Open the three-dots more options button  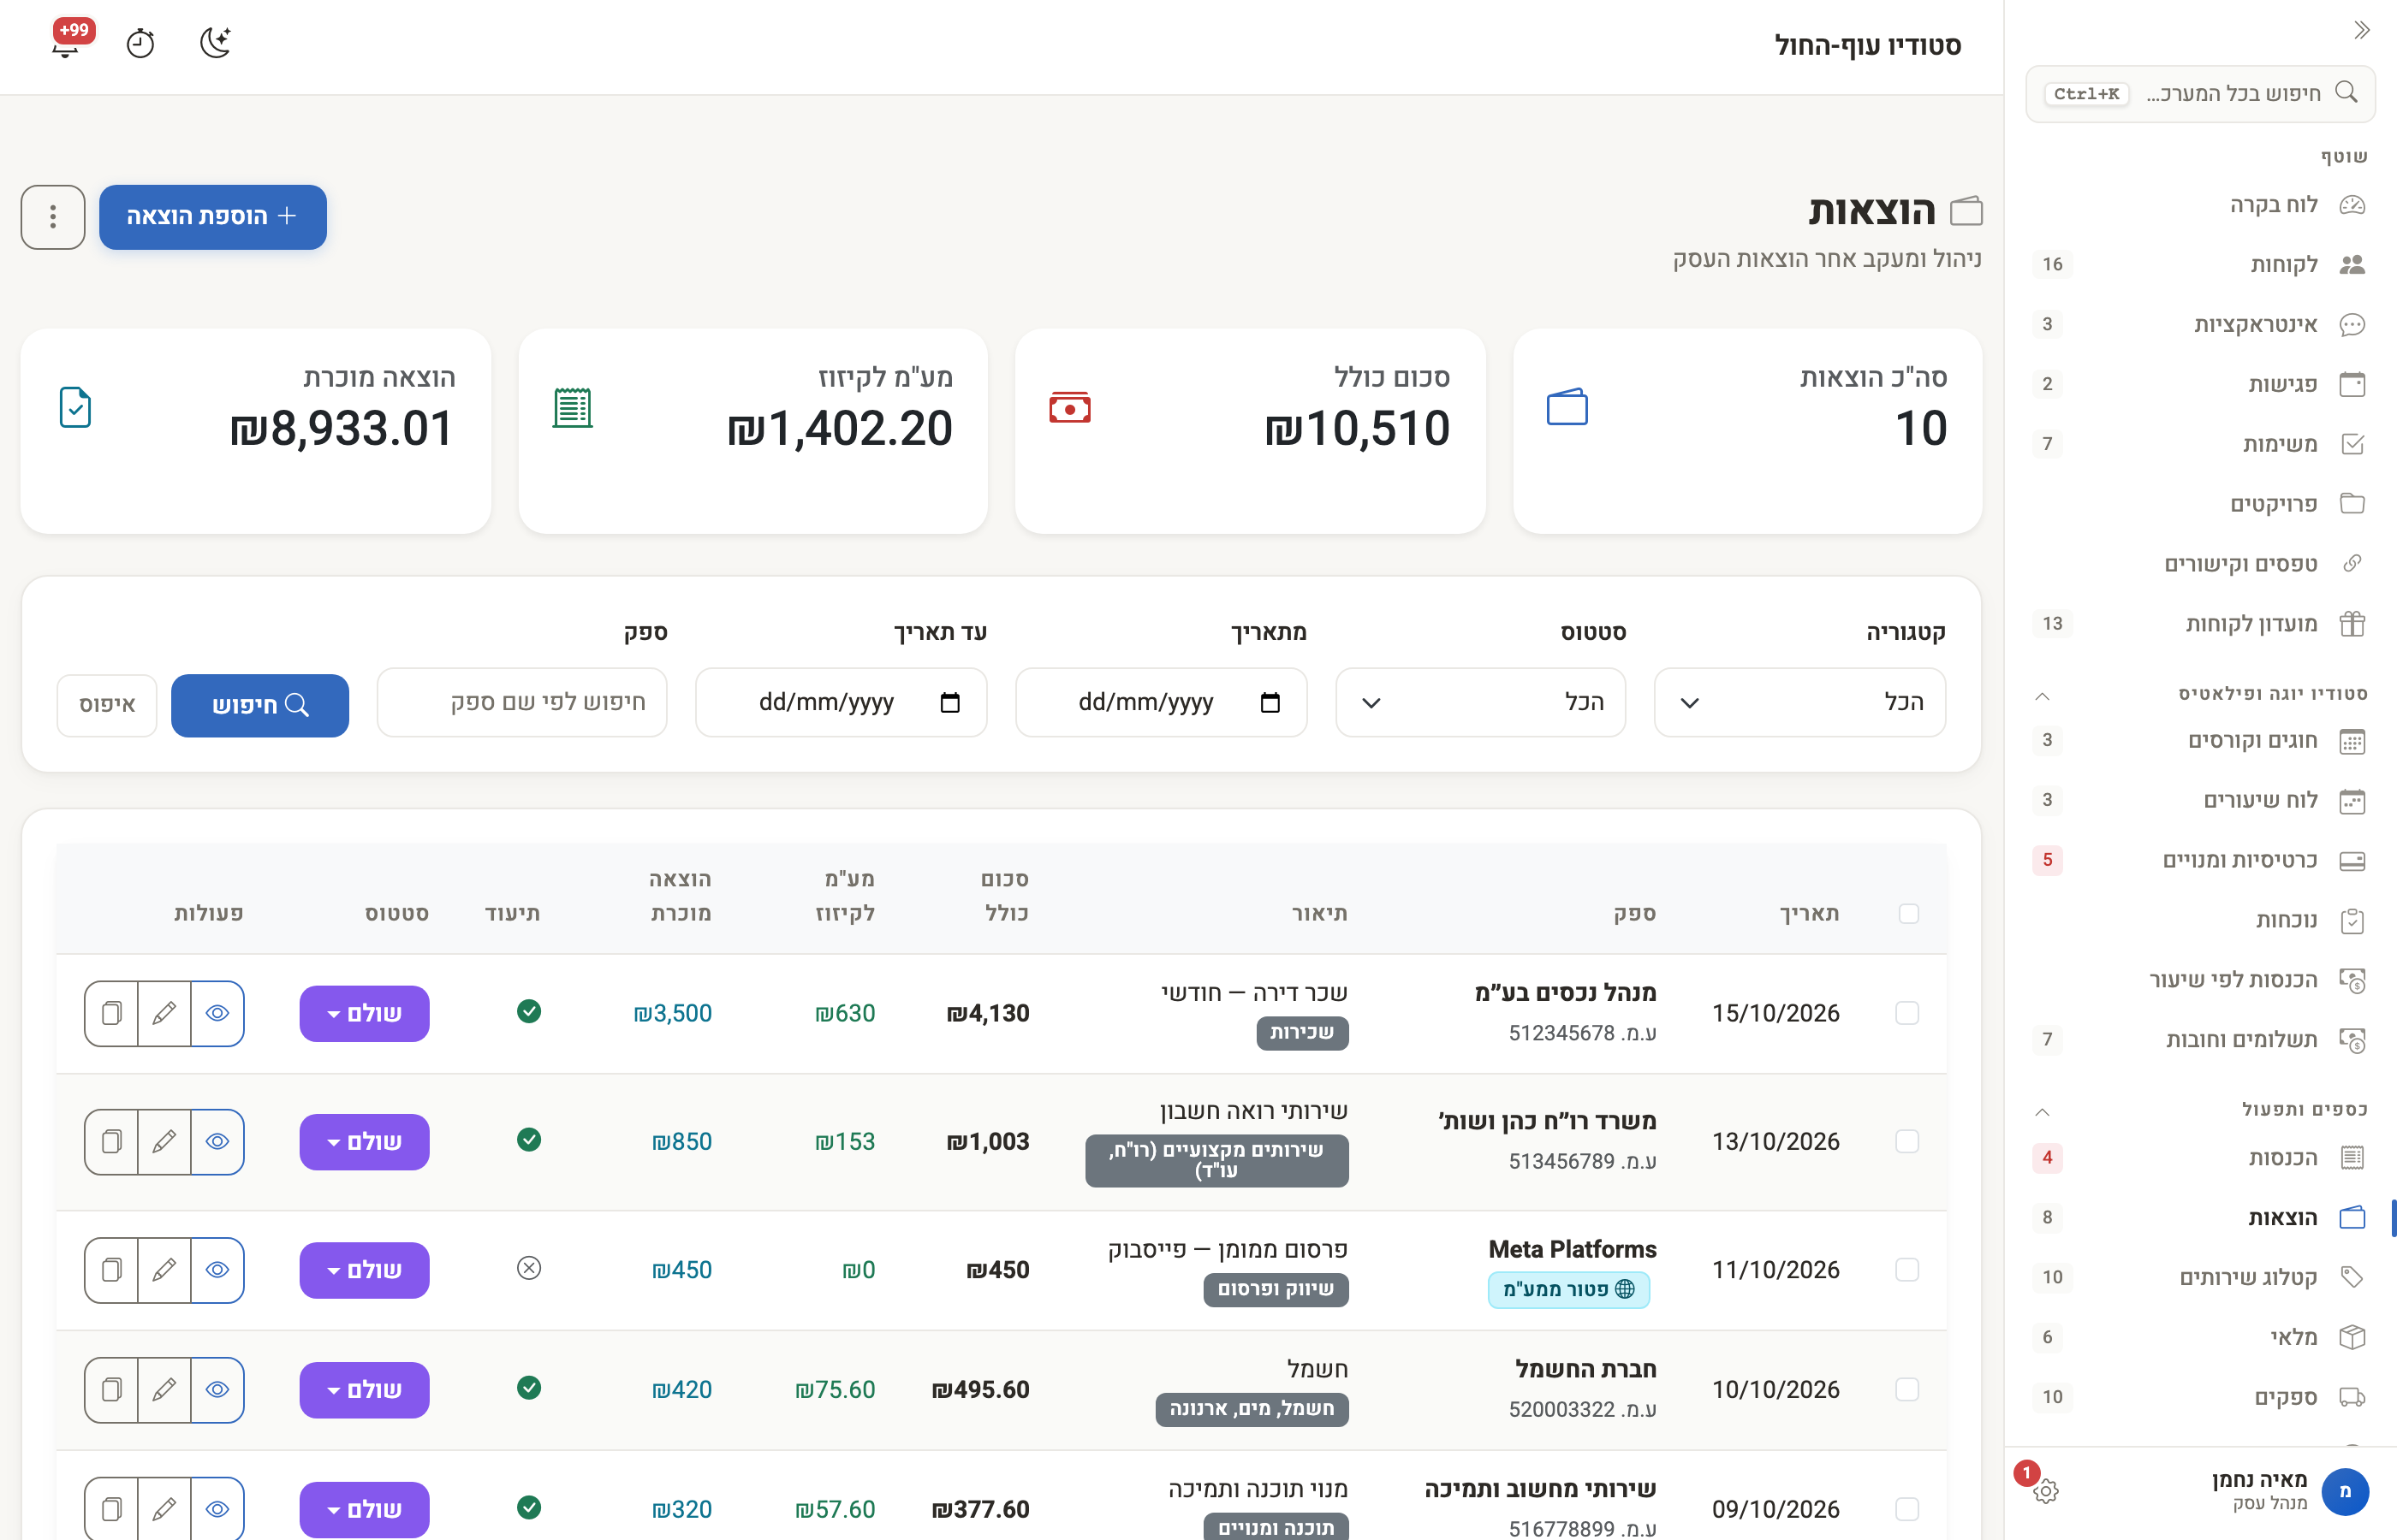53,216
